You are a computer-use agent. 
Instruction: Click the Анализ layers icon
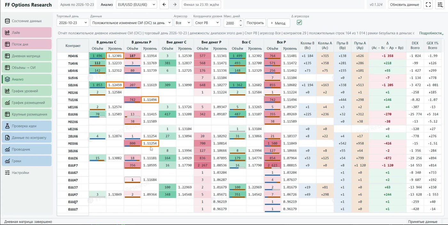[7, 79]
